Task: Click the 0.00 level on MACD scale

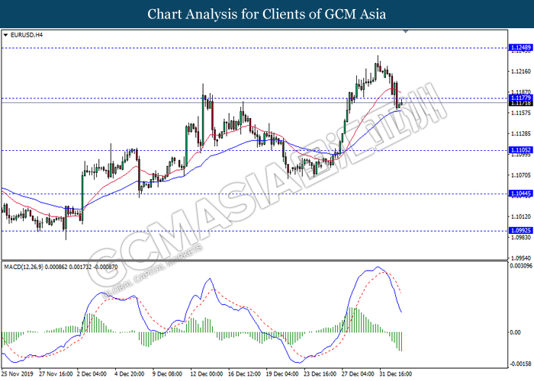Action: 516,332
